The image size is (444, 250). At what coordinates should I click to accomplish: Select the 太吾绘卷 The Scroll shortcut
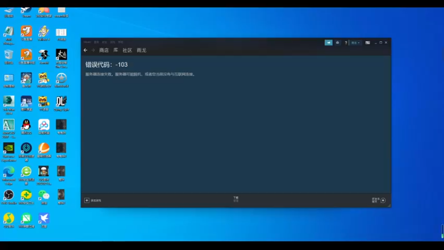tap(62, 59)
